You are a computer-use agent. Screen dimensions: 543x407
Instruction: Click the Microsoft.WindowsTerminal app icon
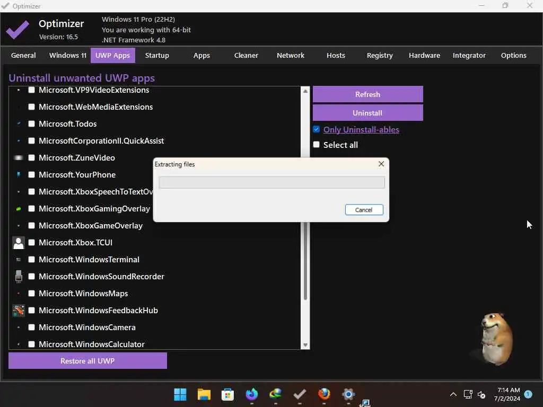pyautogui.click(x=19, y=260)
